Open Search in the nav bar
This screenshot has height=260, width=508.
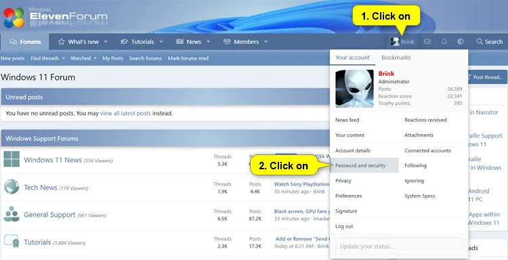[490, 42]
